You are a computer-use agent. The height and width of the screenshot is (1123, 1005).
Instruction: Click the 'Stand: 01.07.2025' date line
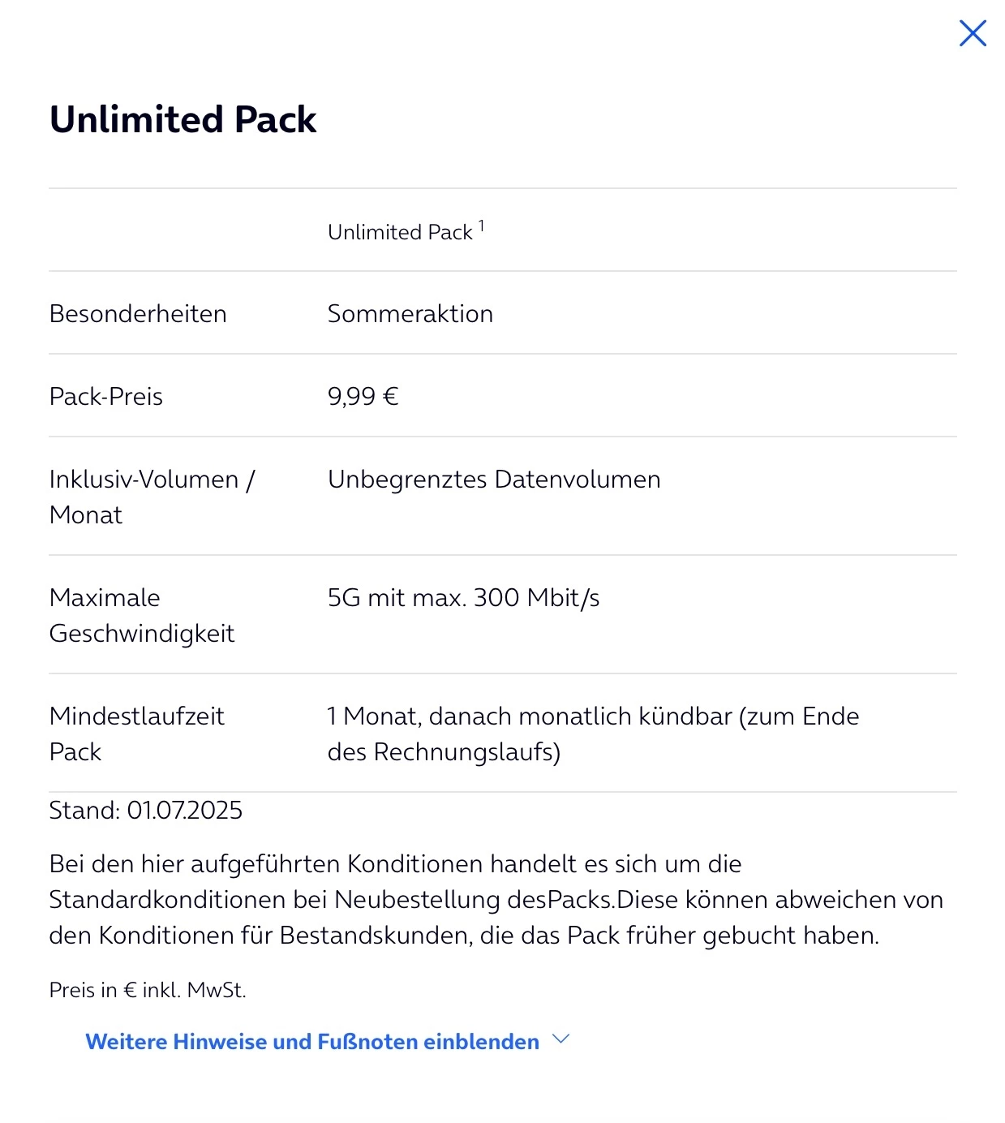(x=146, y=811)
